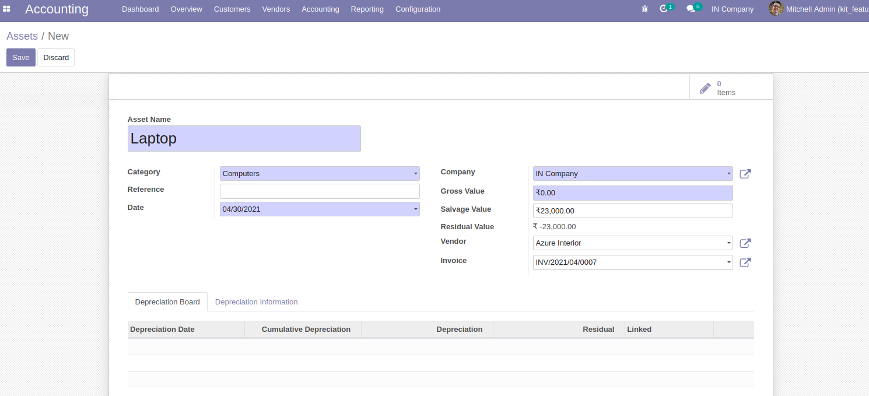Expand the Category dropdown
Viewport: 869px width, 396px height.
[x=415, y=174]
